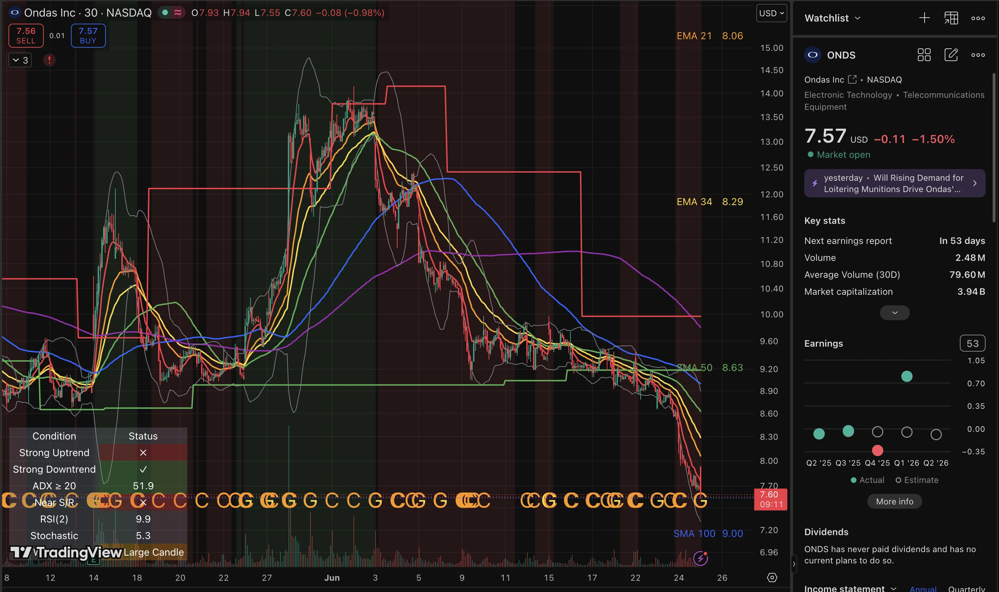Open the watchlist advanced view table icon
The image size is (999, 592).
tap(951, 18)
